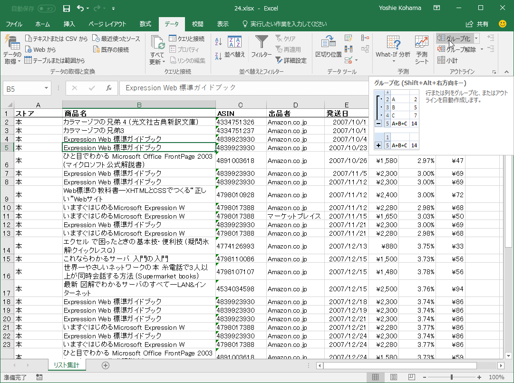The image size is (514, 383).
Task: Add a new sheet with plus icon
Action: [106, 365]
